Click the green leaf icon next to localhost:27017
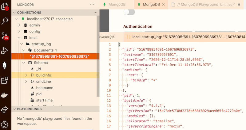246x130 pixels. [x=23, y=19]
